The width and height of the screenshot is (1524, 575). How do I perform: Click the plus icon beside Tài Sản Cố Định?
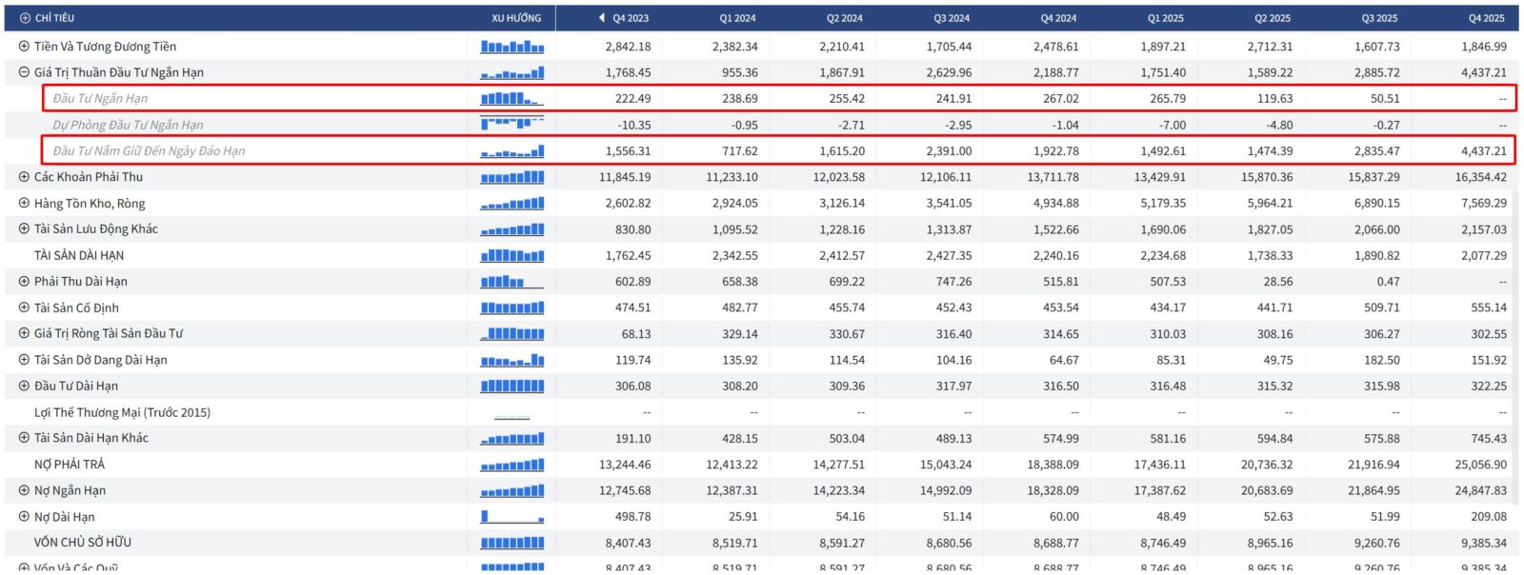point(24,308)
